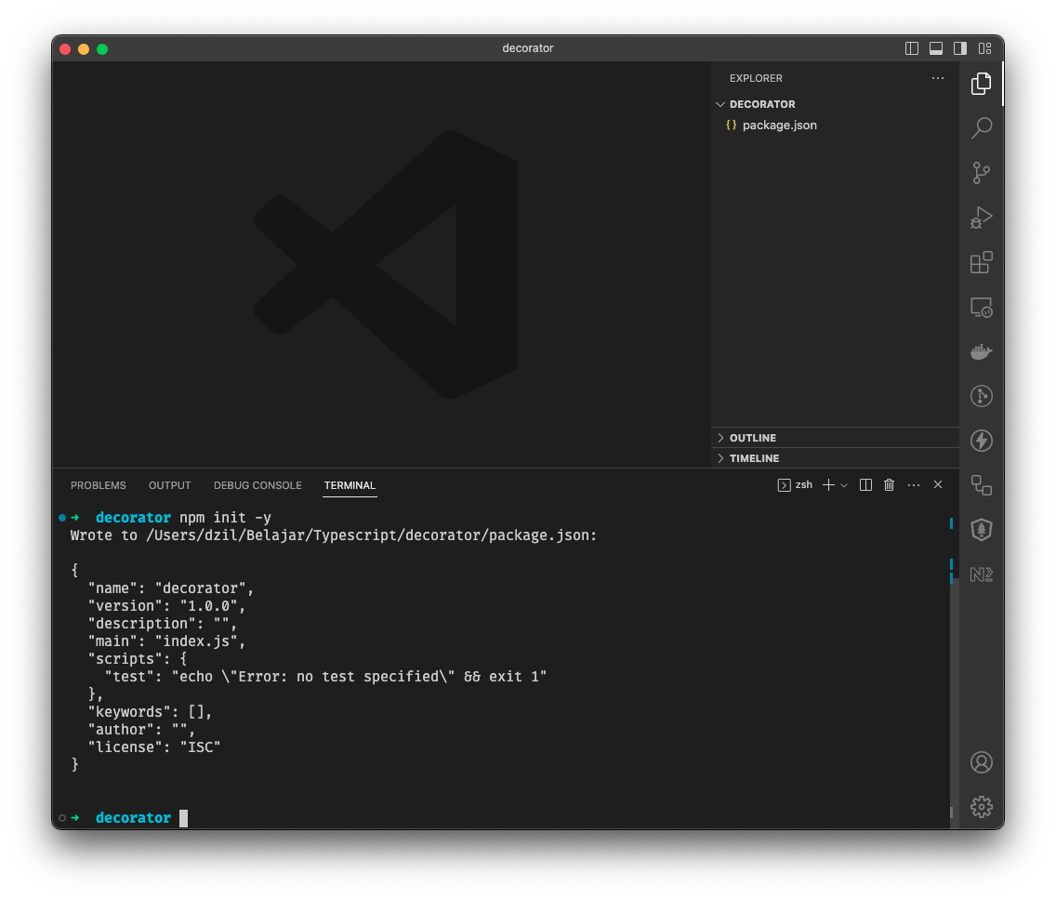Open Explorer views and more actions menu
Screen dimensions: 1056x898
click(x=937, y=78)
